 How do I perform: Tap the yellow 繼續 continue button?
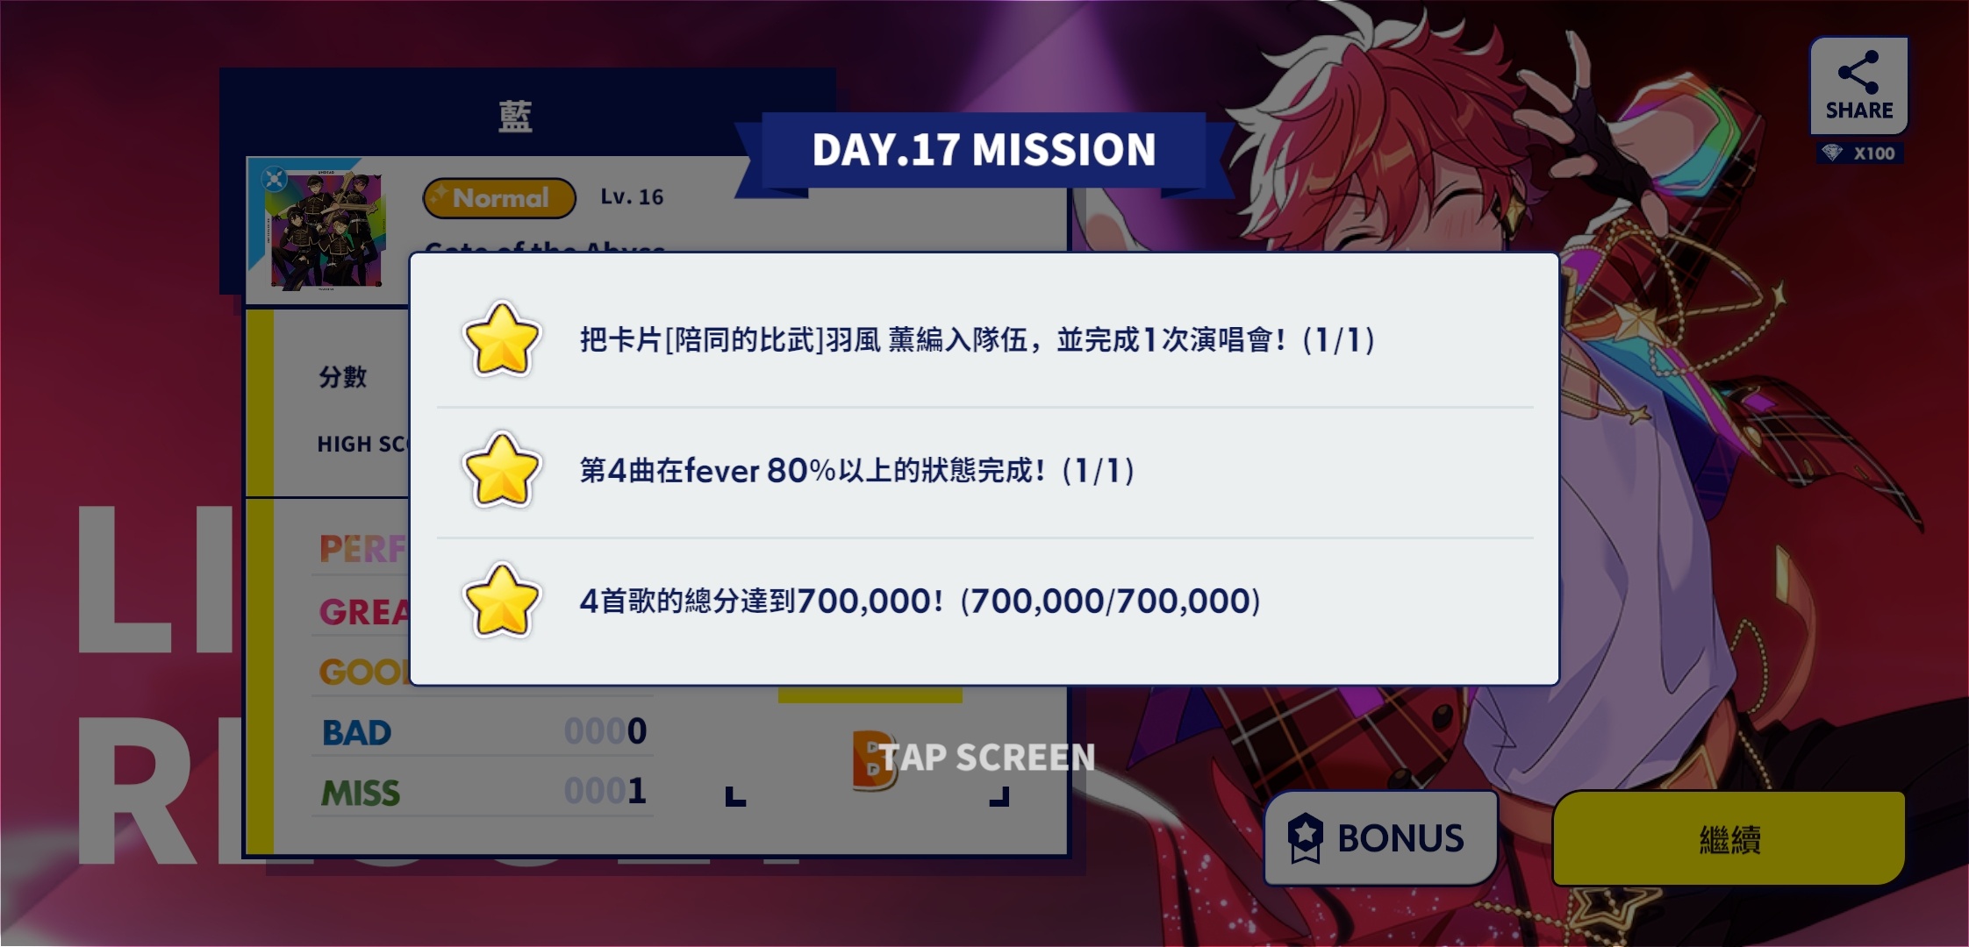pyautogui.click(x=1729, y=839)
